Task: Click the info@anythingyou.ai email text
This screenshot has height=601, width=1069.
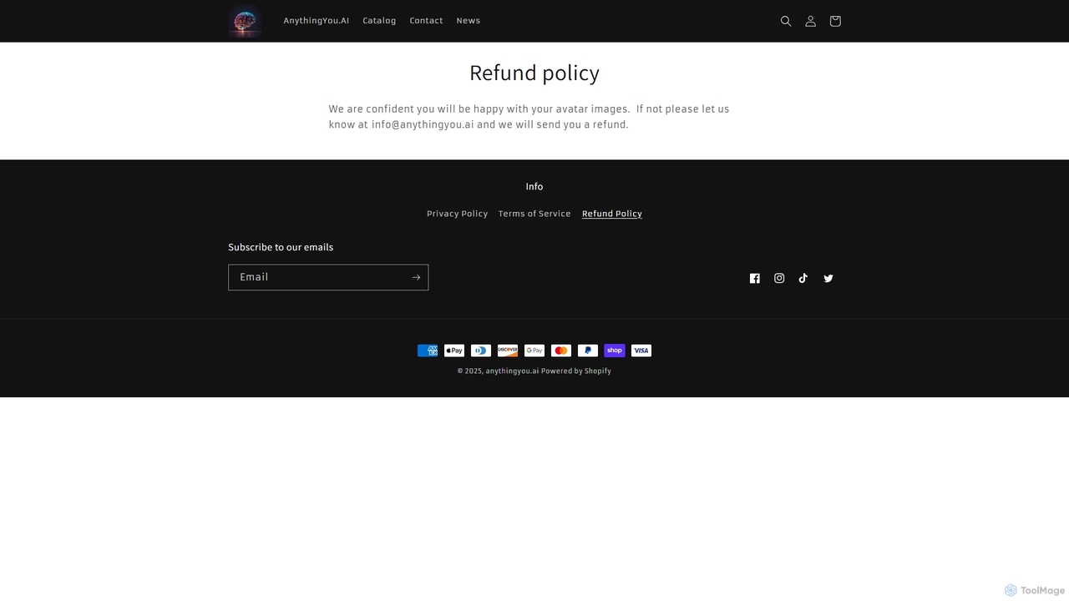Action: click(423, 124)
